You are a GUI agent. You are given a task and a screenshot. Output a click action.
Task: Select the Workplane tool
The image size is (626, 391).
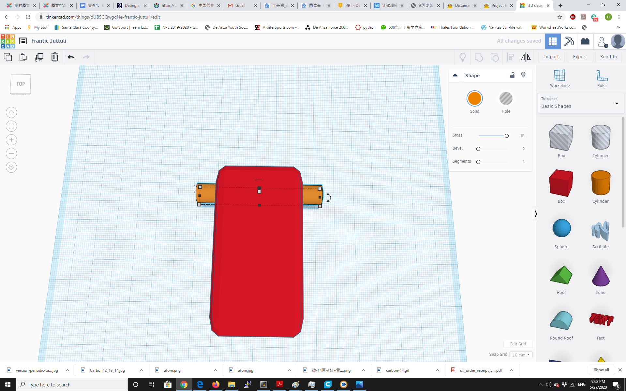(x=560, y=79)
